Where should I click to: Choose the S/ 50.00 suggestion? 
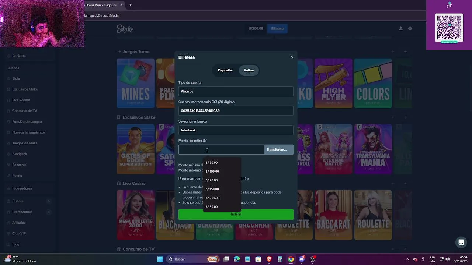coord(222,163)
